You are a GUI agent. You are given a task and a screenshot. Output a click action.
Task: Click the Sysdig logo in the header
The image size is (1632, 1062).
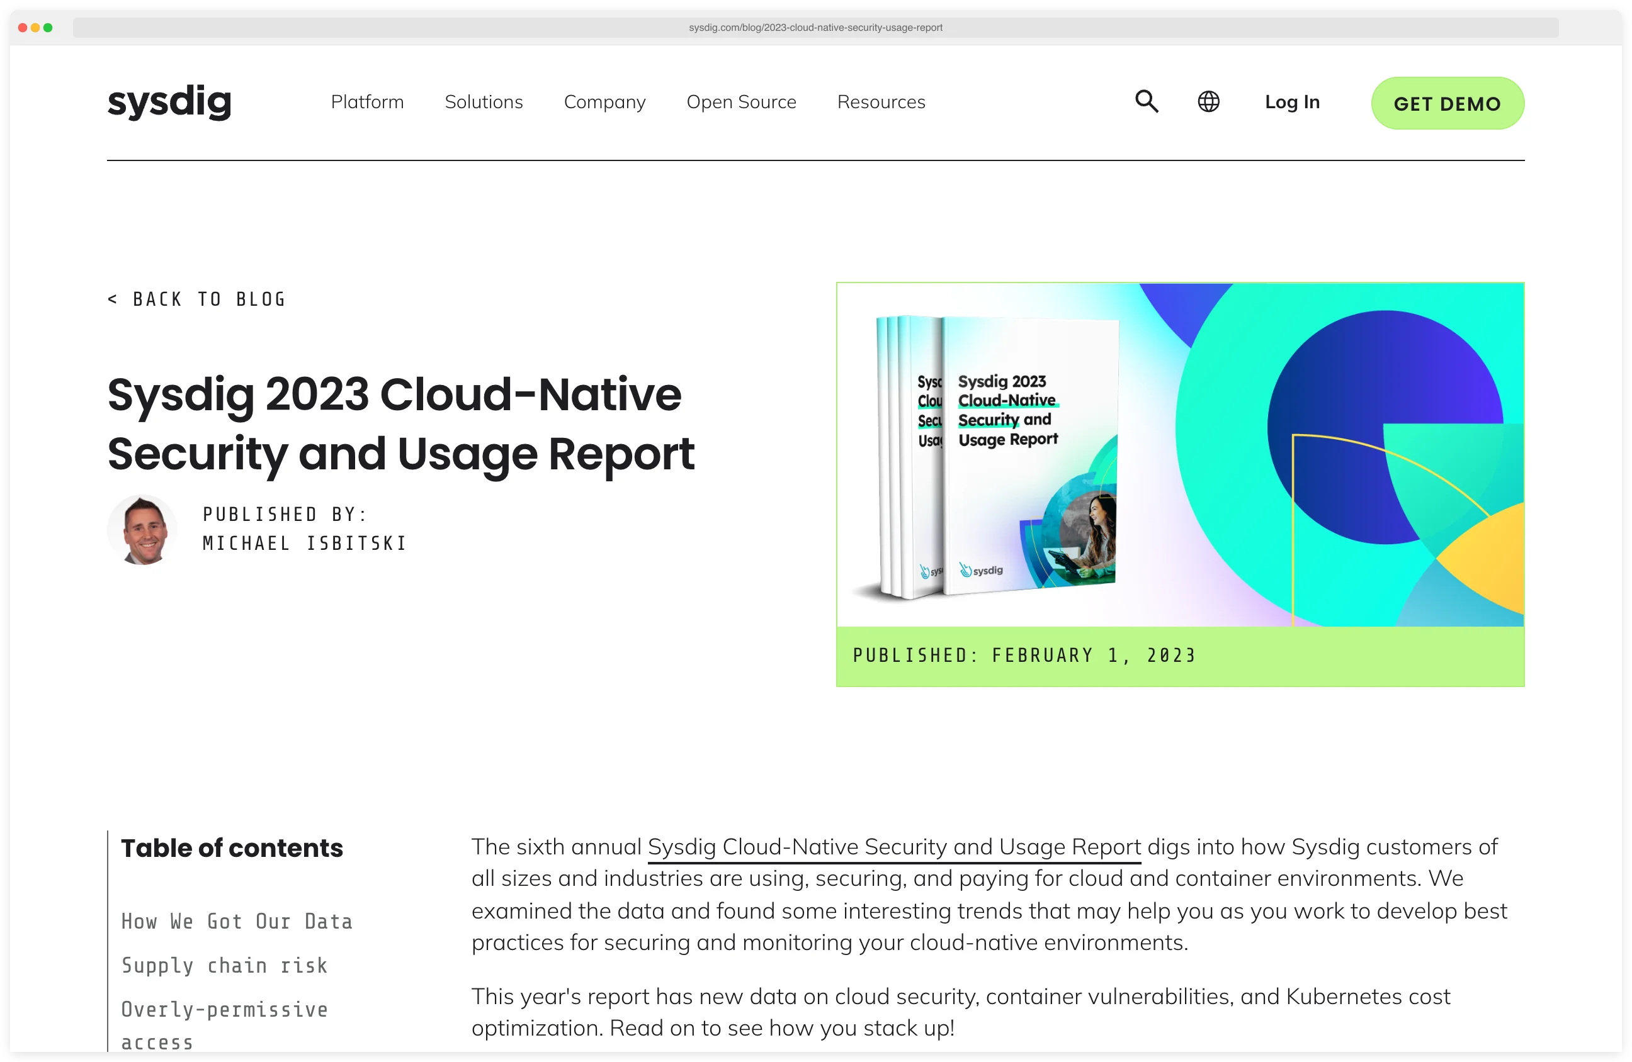169,101
